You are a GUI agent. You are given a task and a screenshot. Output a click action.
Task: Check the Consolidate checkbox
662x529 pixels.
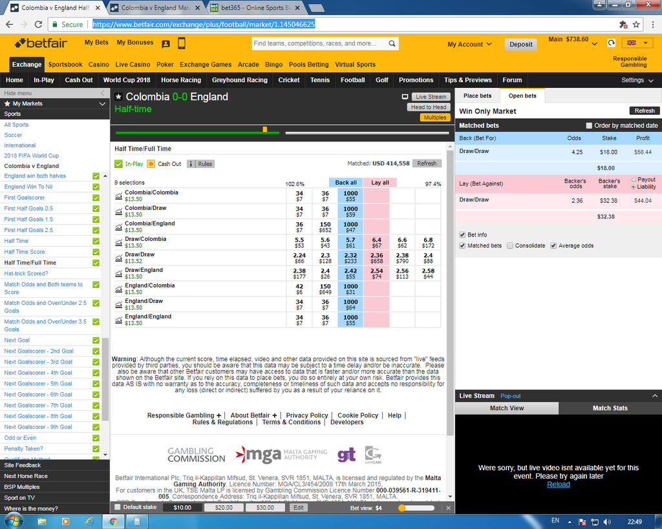510,245
